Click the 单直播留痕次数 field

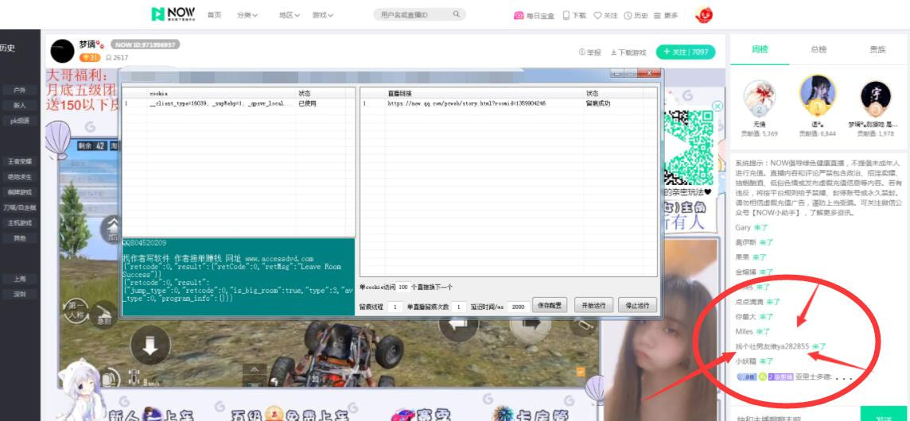tap(459, 307)
